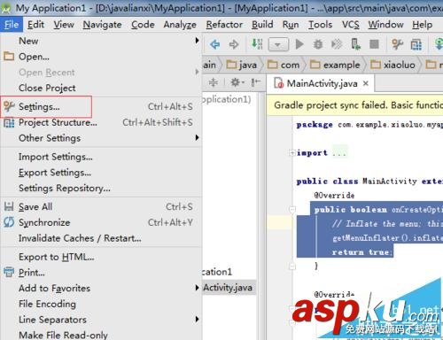
Task: Expand Add to Favorites submenu
Action: point(101,288)
